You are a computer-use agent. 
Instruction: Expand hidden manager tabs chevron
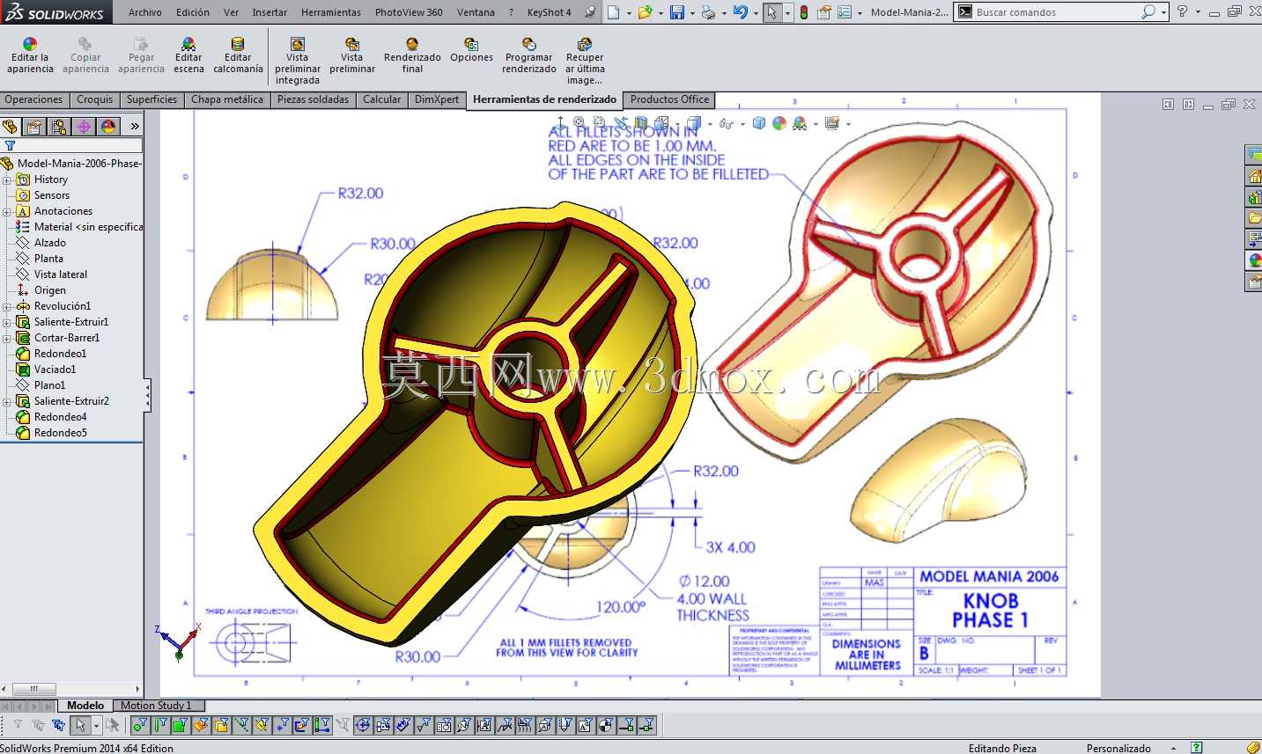[135, 127]
